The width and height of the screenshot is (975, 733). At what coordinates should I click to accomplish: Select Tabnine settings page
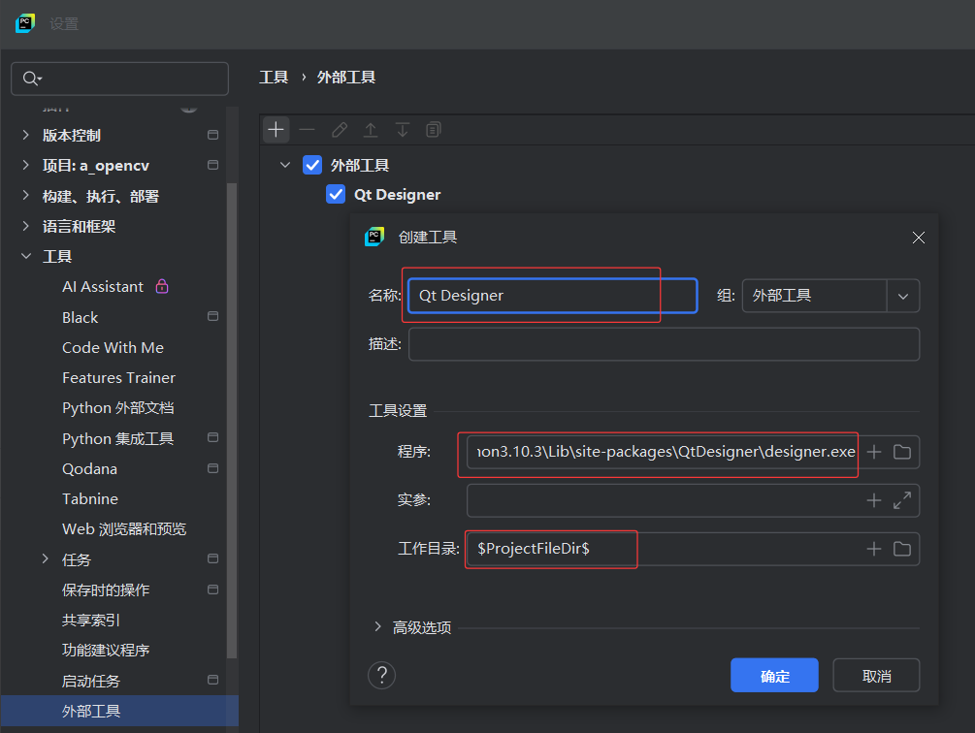click(90, 498)
